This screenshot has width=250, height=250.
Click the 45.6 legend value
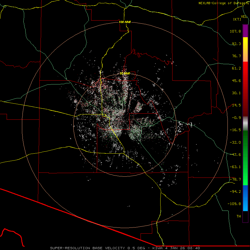236,81
